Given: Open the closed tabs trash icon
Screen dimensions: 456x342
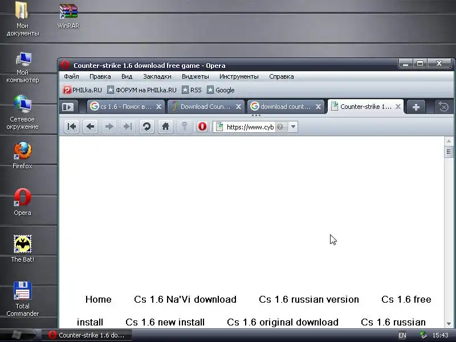Looking at the screenshot, I should pyautogui.click(x=443, y=107).
